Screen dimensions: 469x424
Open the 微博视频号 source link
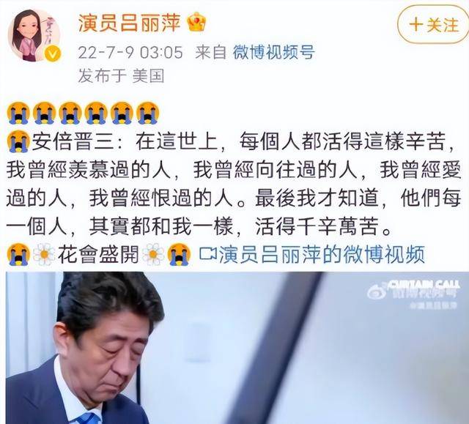[273, 52]
